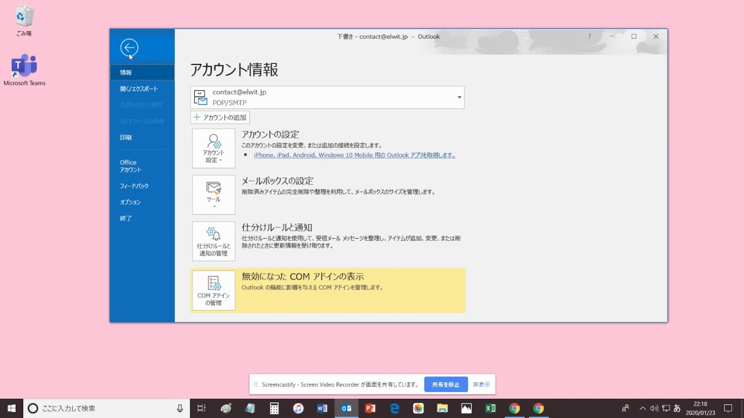
Task: Click the メールボックスの設定 heading
Action: pos(277,181)
